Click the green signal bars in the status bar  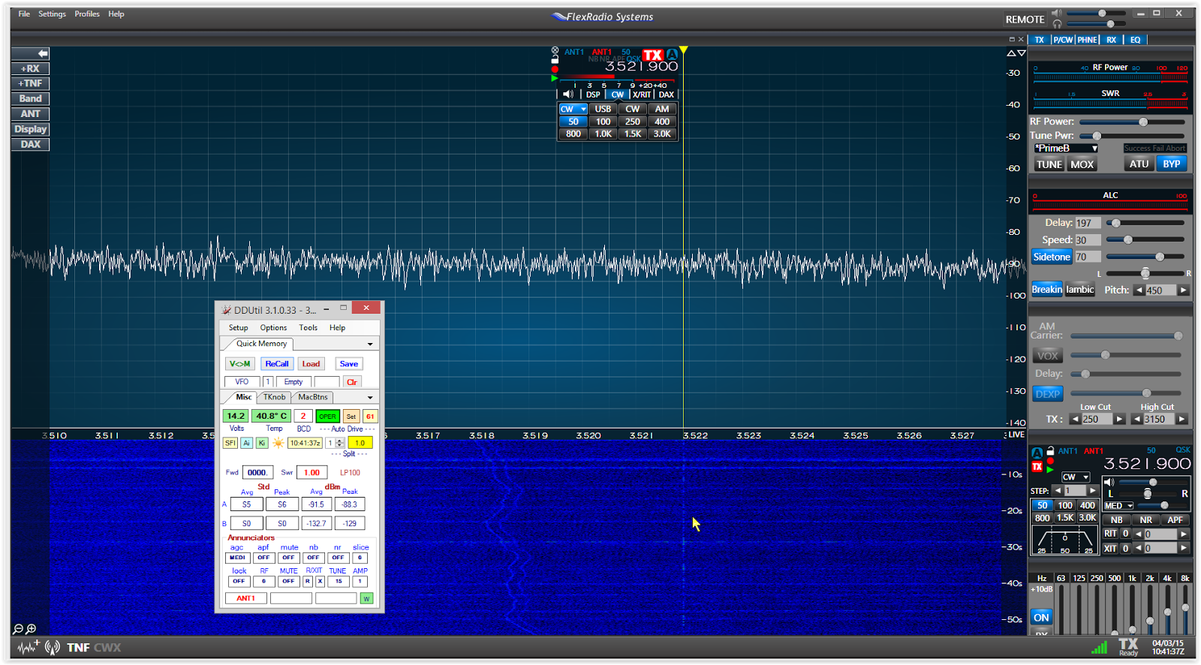point(1099,647)
